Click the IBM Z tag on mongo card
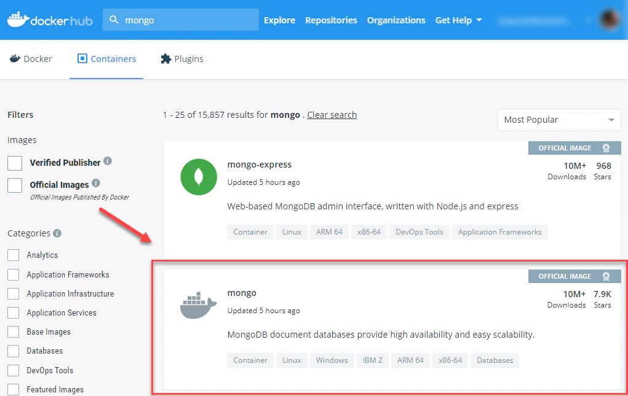This screenshot has height=396, width=628. pos(373,360)
